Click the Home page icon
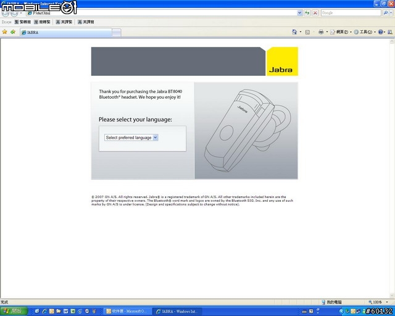395x316 pixels. click(294, 32)
